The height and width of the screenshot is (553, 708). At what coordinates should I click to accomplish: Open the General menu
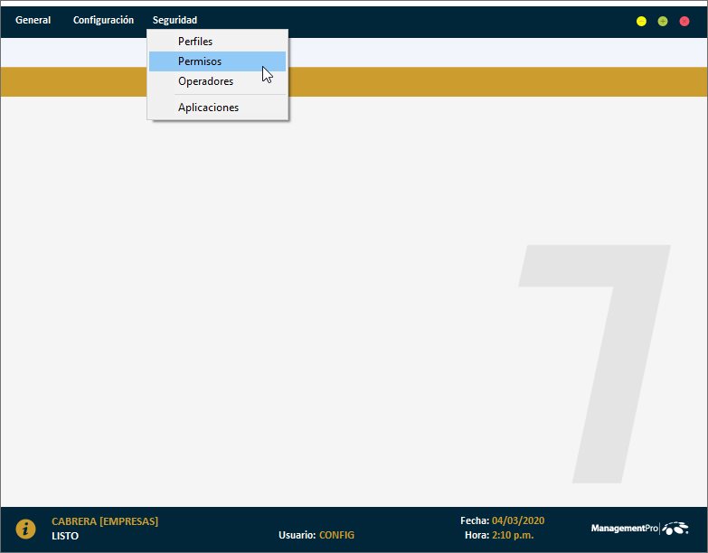pos(33,20)
